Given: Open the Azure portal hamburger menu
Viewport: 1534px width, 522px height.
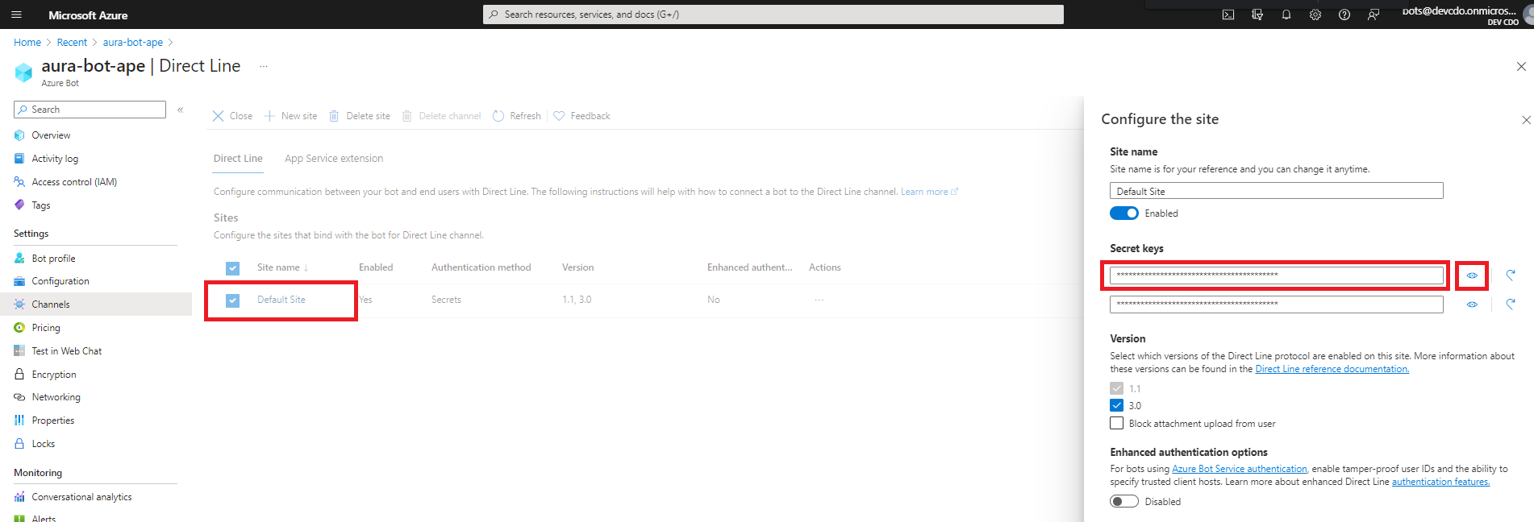Looking at the screenshot, I should 16,14.
